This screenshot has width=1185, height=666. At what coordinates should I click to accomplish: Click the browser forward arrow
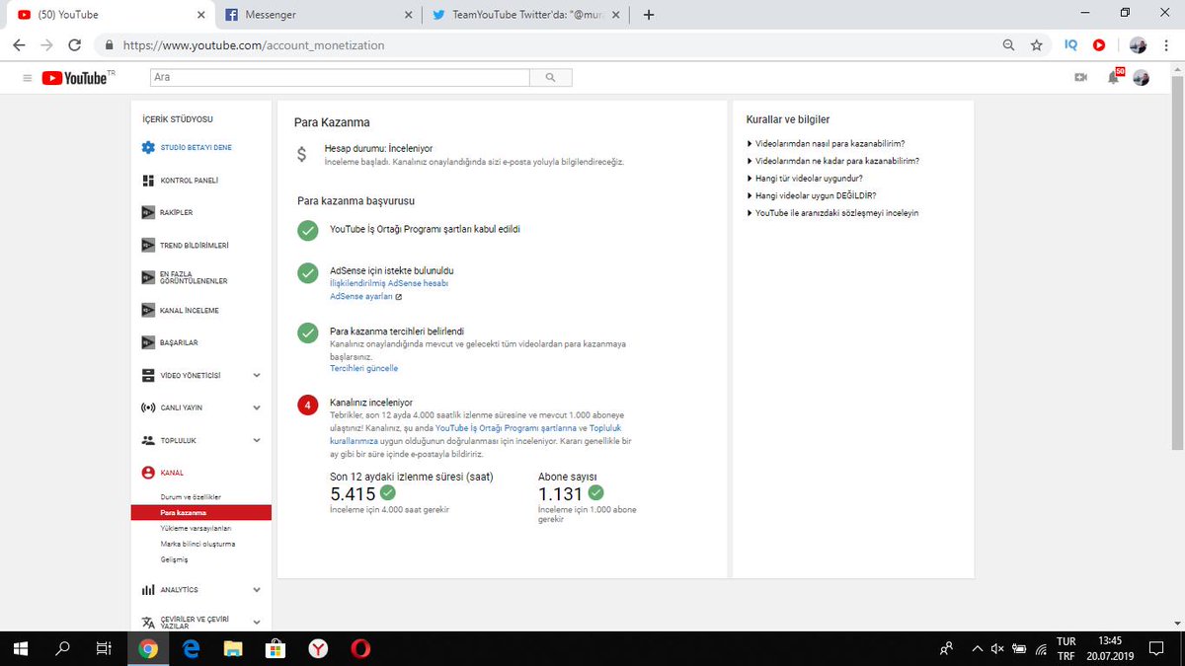point(47,45)
